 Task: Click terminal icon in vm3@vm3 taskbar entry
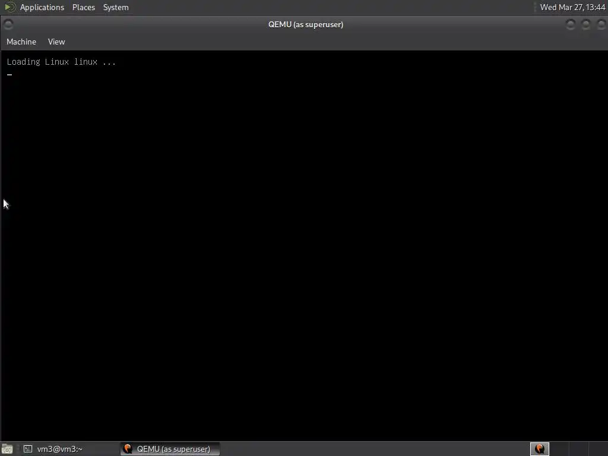tap(28, 449)
